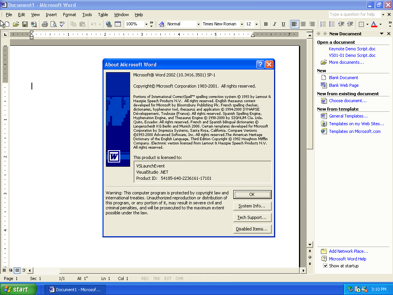Uncheck the Show at startup checkbox
The width and height of the screenshot is (393, 295).
[x=325, y=266]
